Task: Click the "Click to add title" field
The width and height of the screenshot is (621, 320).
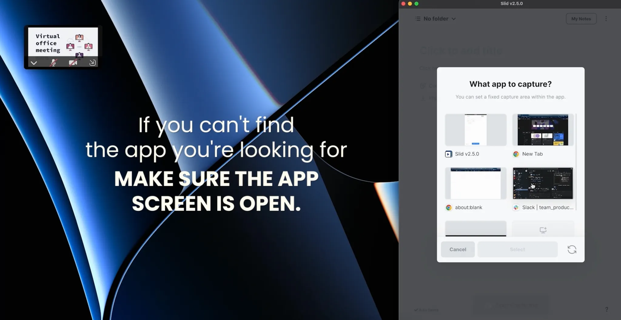Action: tap(461, 51)
